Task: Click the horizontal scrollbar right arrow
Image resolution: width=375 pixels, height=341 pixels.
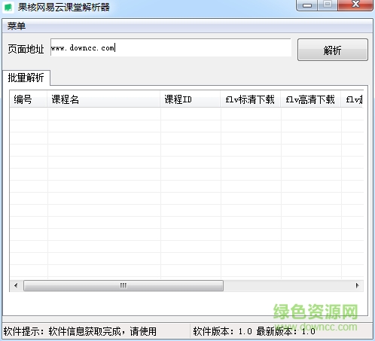Action: (x=357, y=285)
